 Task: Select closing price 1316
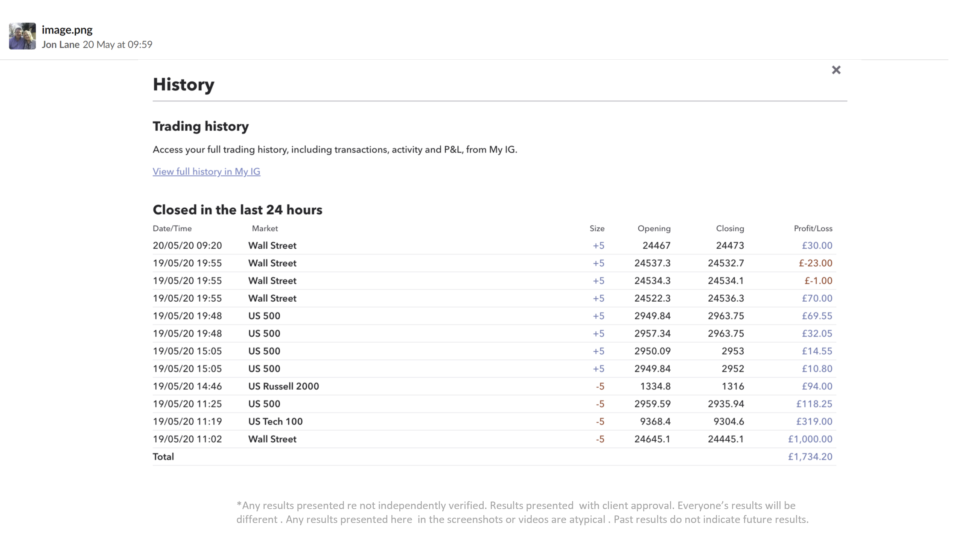click(733, 386)
